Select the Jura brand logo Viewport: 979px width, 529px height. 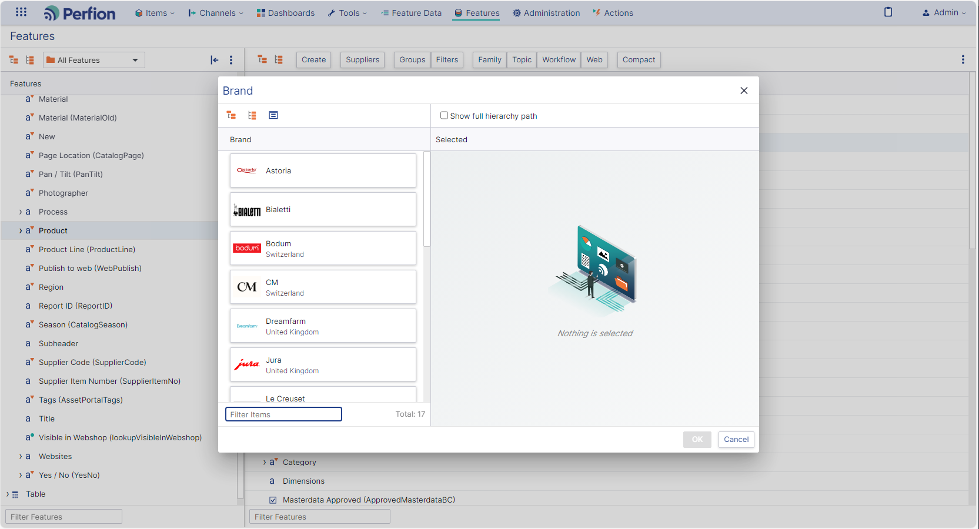tap(247, 364)
